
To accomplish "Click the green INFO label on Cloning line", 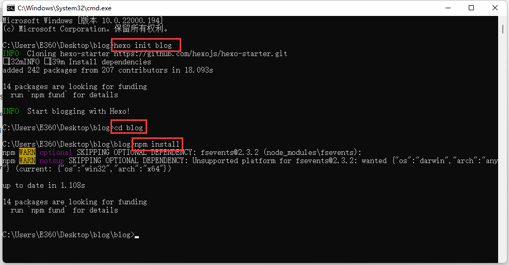I will pos(11,54).
